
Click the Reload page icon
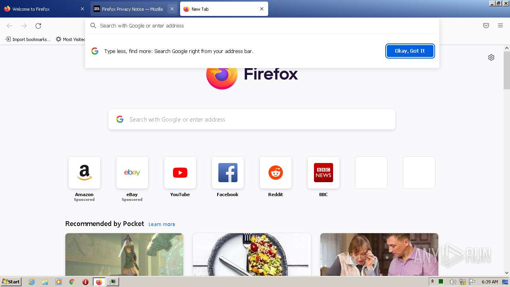(x=38, y=26)
